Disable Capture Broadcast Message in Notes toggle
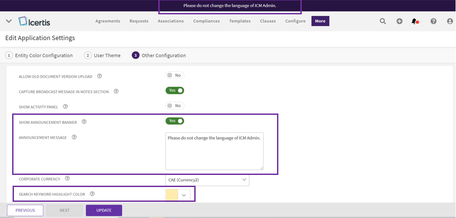This screenshot has width=456, height=218. (175, 91)
